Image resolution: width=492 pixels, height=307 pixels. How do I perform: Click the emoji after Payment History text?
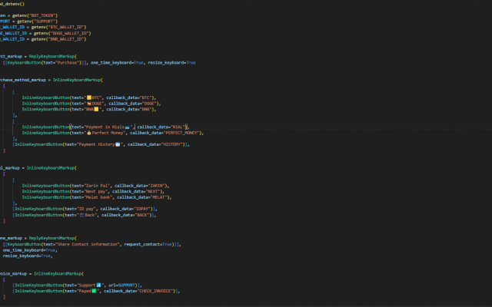pyautogui.click(x=118, y=144)
